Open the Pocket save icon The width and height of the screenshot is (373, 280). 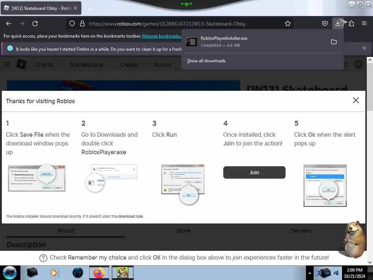point(325,23)
